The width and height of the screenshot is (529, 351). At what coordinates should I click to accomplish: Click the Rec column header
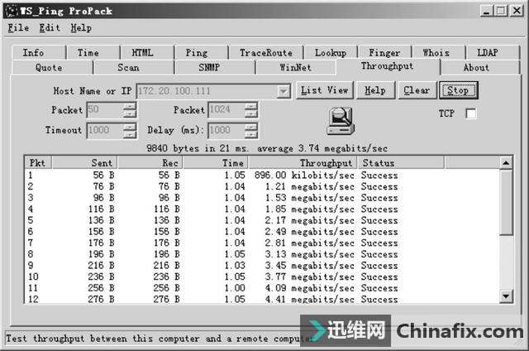coord(150,163)
